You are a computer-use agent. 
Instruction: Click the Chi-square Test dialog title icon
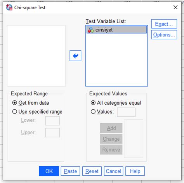[9, 7]
